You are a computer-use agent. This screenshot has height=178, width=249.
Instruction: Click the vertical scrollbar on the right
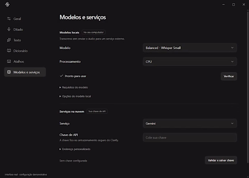tap(248, 87)
